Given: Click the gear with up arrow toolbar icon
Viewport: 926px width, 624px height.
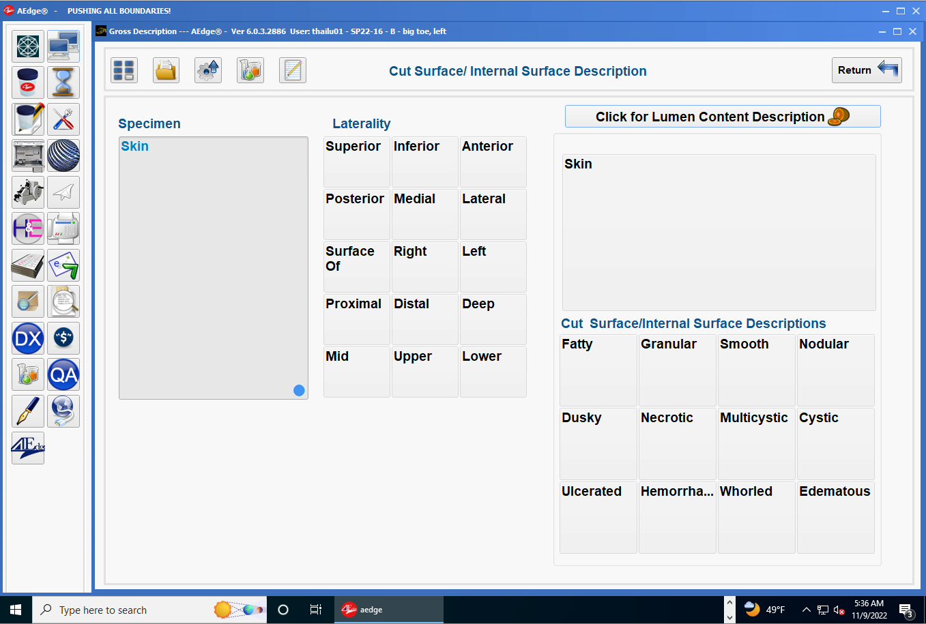Looking at the screenshot, I should 208,70.
